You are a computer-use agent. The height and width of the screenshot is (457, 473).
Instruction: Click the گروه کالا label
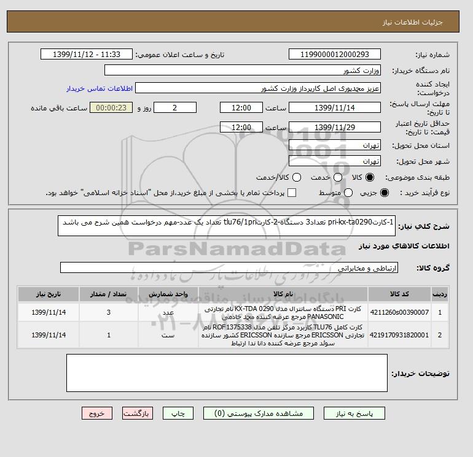click(433, 268)
